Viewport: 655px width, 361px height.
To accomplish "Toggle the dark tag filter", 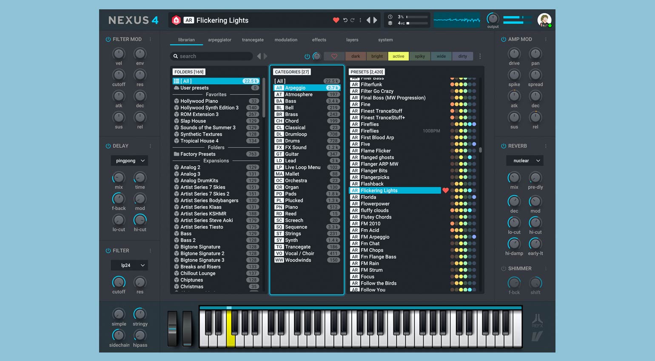I will point(356,56).
